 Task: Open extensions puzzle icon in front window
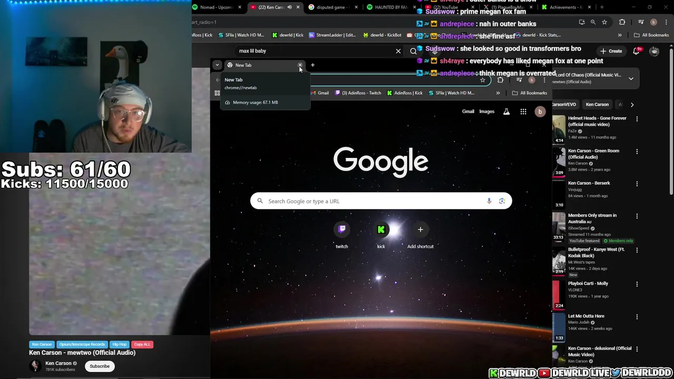[x=500, y=80]
